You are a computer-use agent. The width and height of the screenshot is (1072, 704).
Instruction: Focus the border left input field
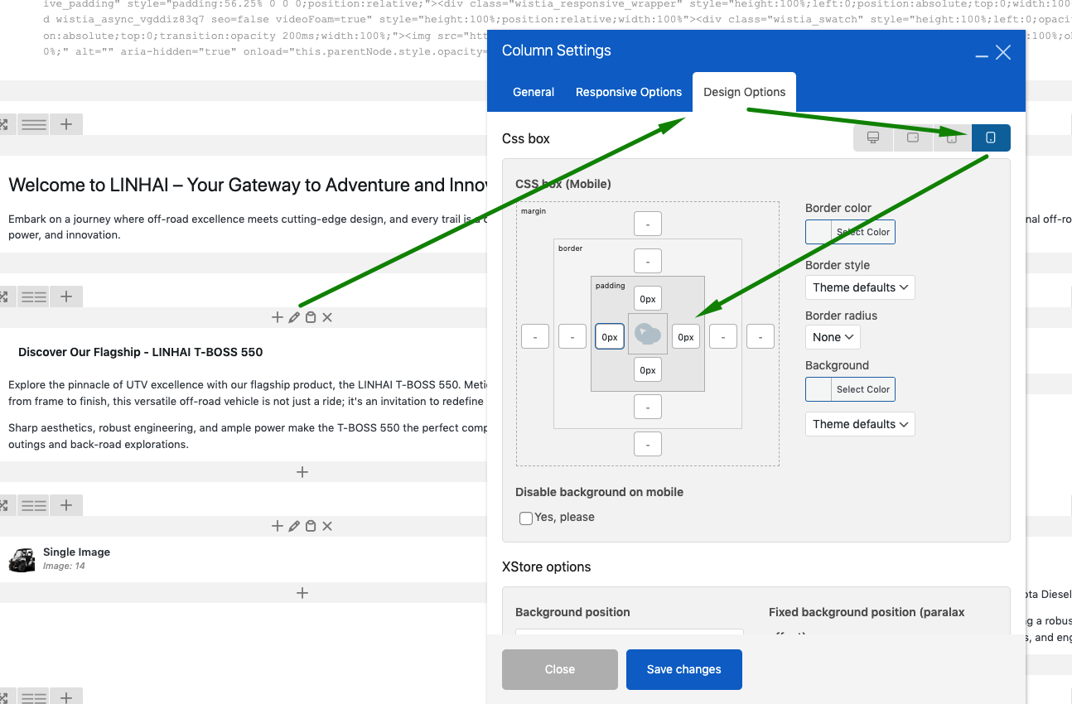pos(572,337)
